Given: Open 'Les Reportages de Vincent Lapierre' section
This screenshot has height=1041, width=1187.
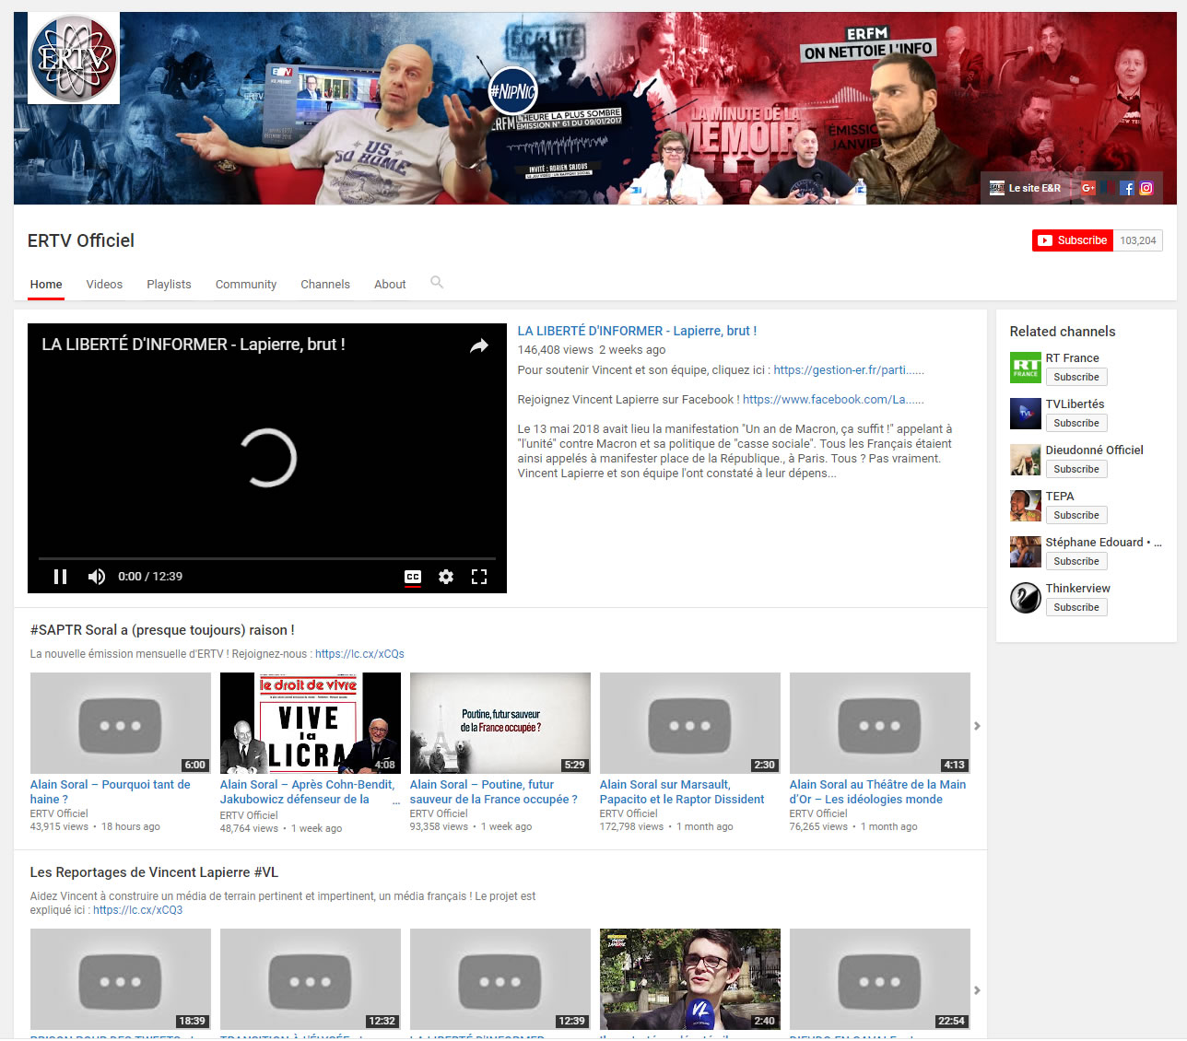Looking at the screenshot, I should pyautogui.click(x=154, y=872).
